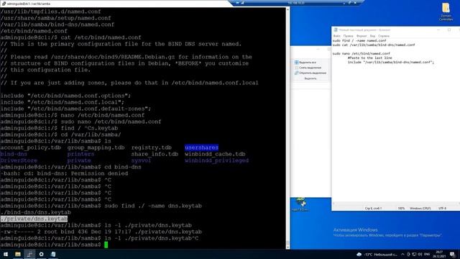Screen dimensions: 460x259
Task: Click the 'bind-dns' directory in ls output
Action: pos(14,154)
